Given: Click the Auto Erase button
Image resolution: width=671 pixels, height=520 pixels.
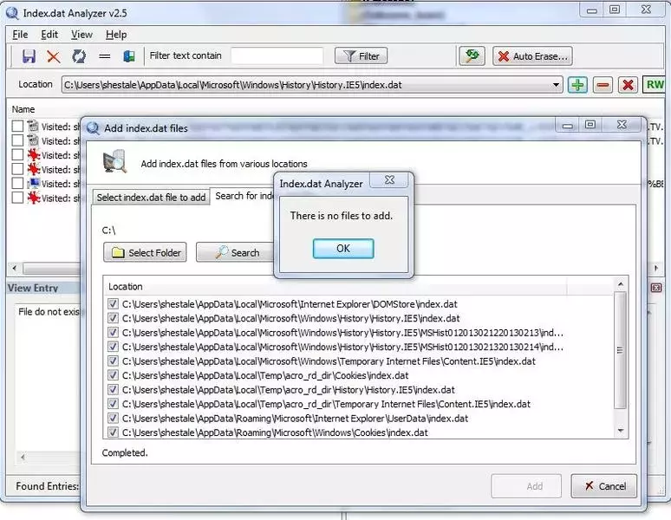Looking at the screenshot, I should (x=532, y=56).
